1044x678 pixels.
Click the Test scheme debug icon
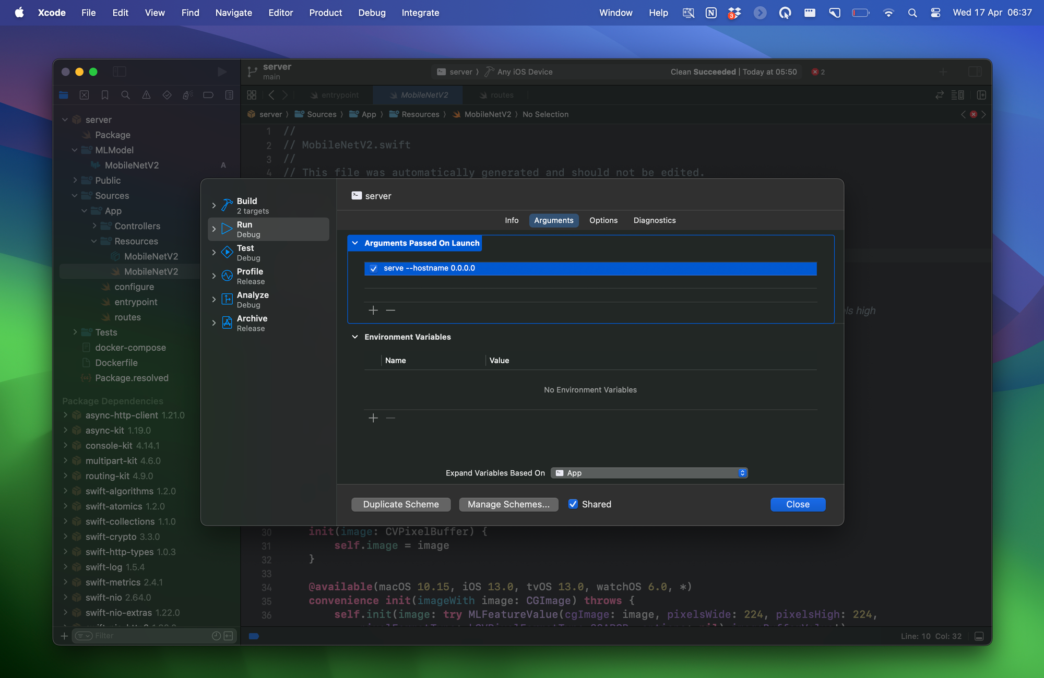(x=227, y=252)
